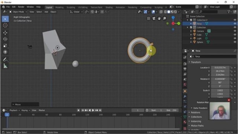Select the Annotate tool
This screenshot has height=134, width=238.
click(5, 60)
